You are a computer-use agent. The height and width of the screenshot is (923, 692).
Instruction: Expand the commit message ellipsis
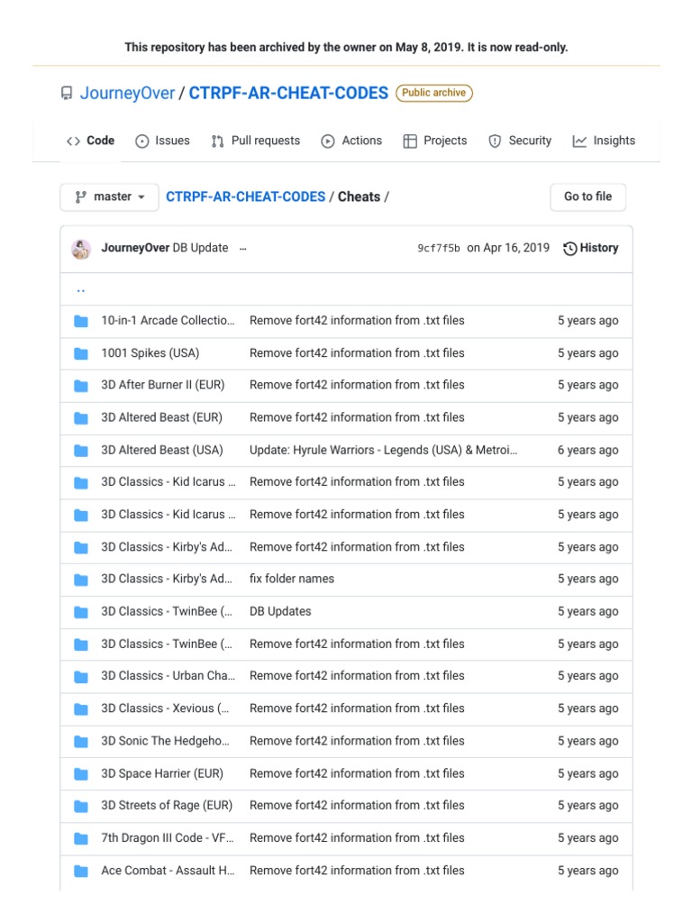tap(243, 249)
